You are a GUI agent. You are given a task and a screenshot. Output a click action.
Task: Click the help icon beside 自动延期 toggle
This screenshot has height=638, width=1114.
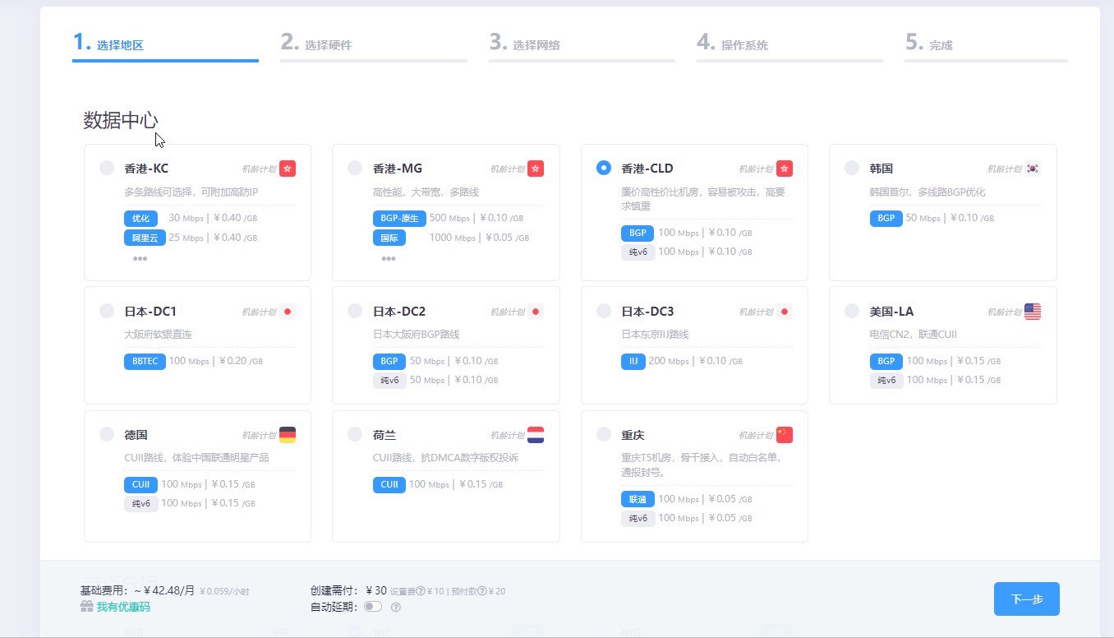click(x=396, y=608)
